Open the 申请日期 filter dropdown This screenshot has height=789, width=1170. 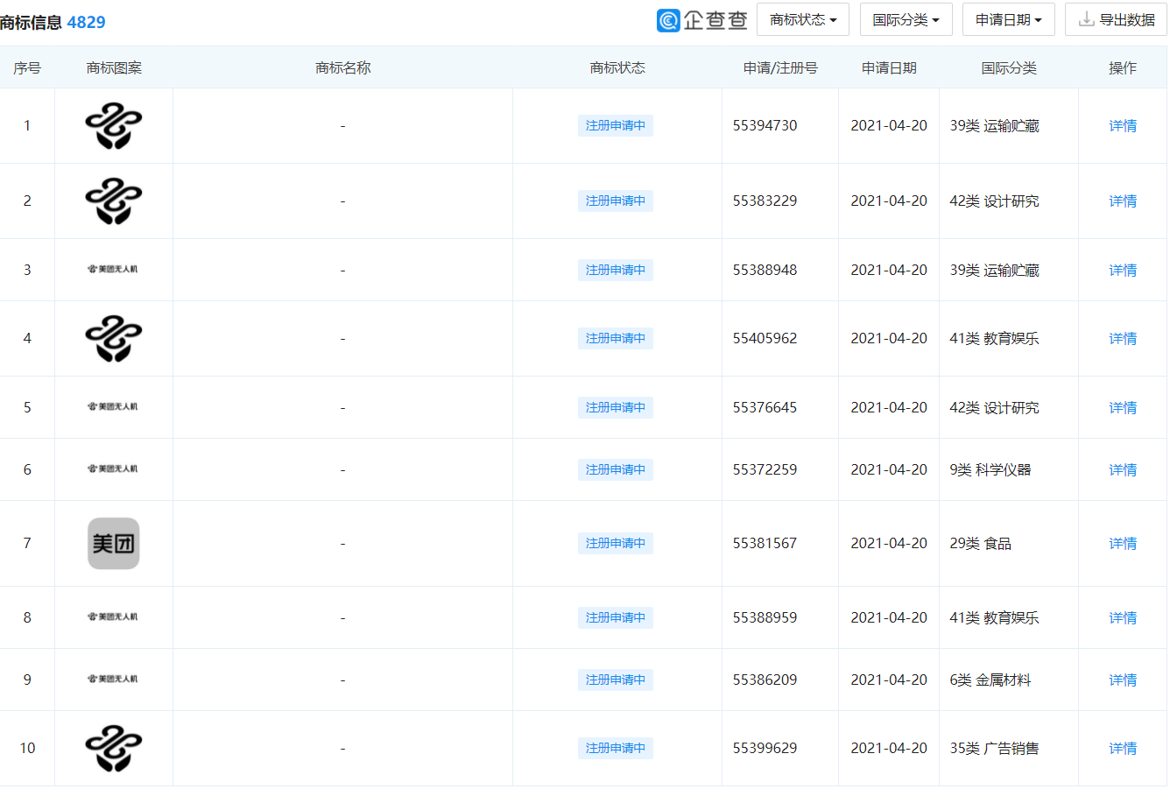[1008, 18]
